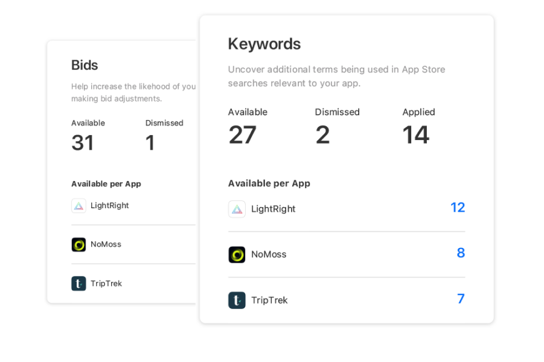Click the LightRight app icon in Bids card
The image size is (544, 362).
[x=78, y=206]
